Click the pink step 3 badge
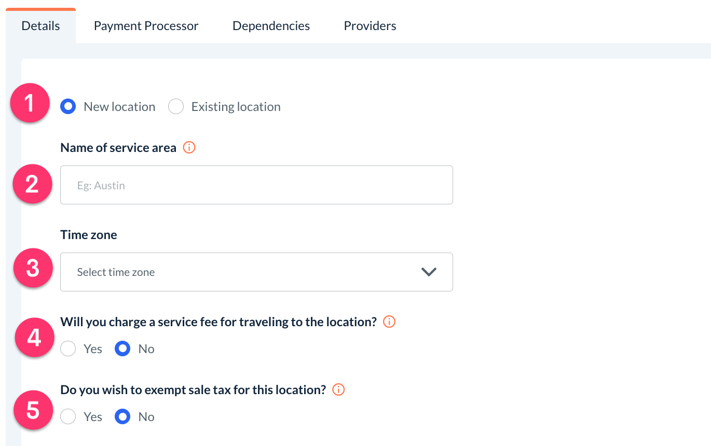 point(33,269)
